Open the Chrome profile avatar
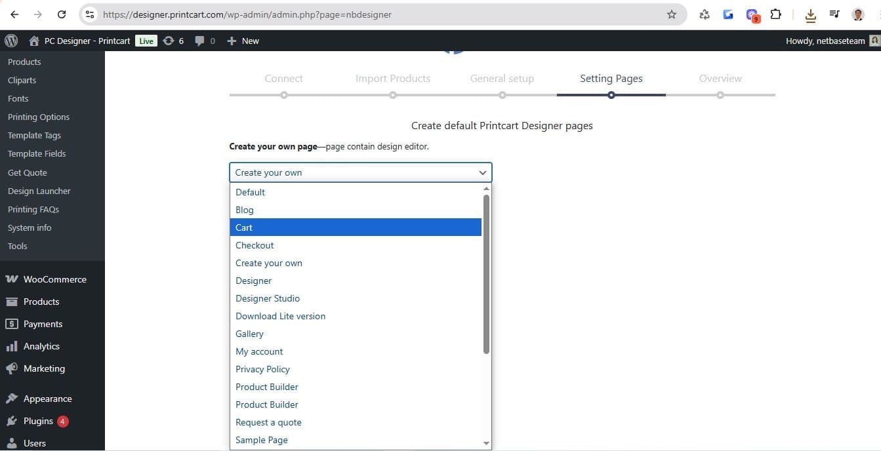This screenshot has height=451, width=881. coord(858,14)
